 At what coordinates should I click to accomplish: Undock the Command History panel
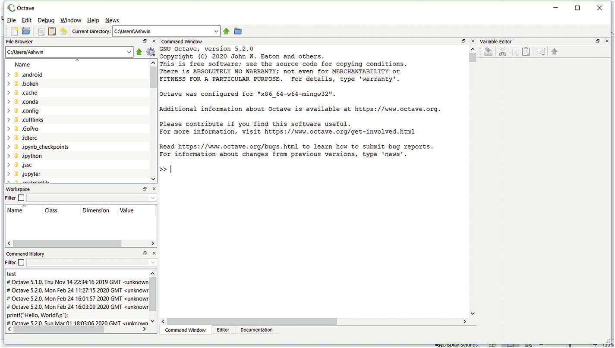click(x=145, y=254)
